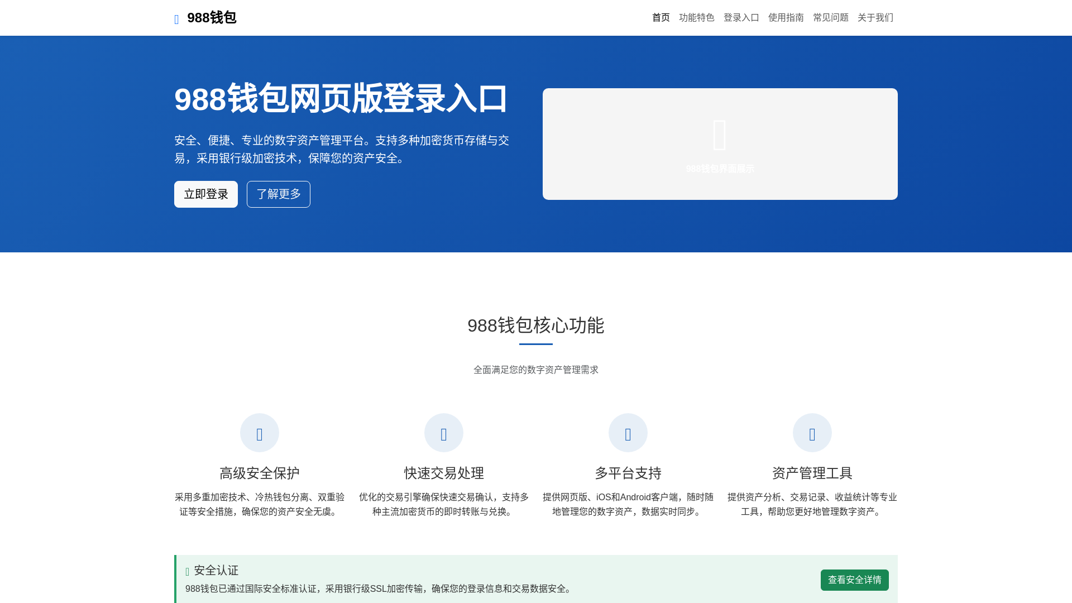Click the 快速交易处理 feature title

444,473
